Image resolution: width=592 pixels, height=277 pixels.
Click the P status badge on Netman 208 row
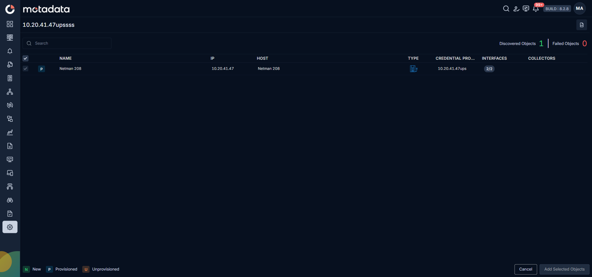click(42, 69)
